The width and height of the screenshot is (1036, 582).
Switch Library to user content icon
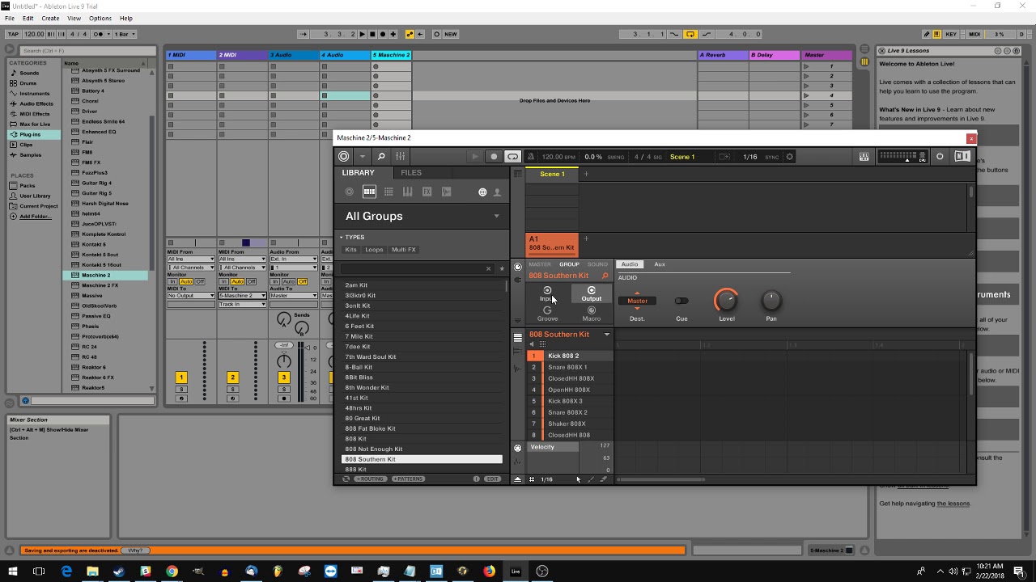497,192
